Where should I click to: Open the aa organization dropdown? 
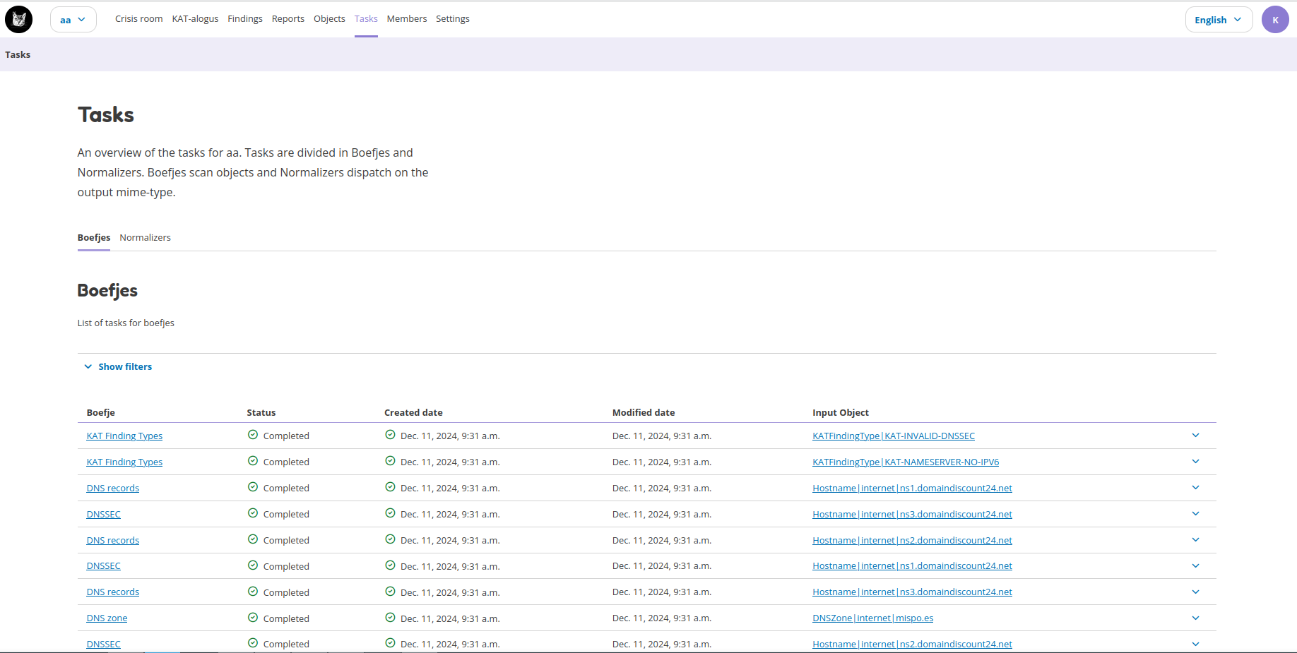tap(73, 20)
